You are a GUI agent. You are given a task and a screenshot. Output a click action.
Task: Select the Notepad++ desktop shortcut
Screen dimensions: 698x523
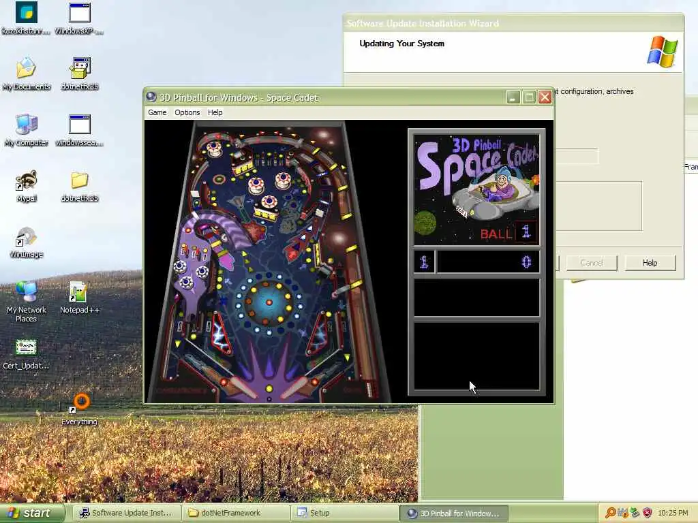tap(80, 298)
